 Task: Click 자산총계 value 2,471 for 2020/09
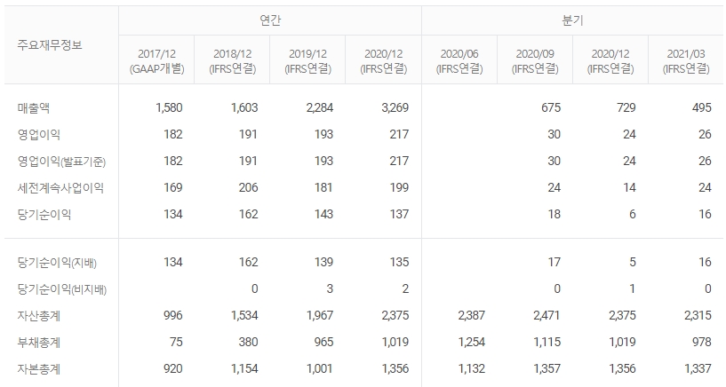546,315
